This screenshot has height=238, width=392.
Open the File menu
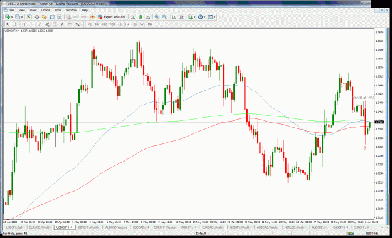coord(12,10)
